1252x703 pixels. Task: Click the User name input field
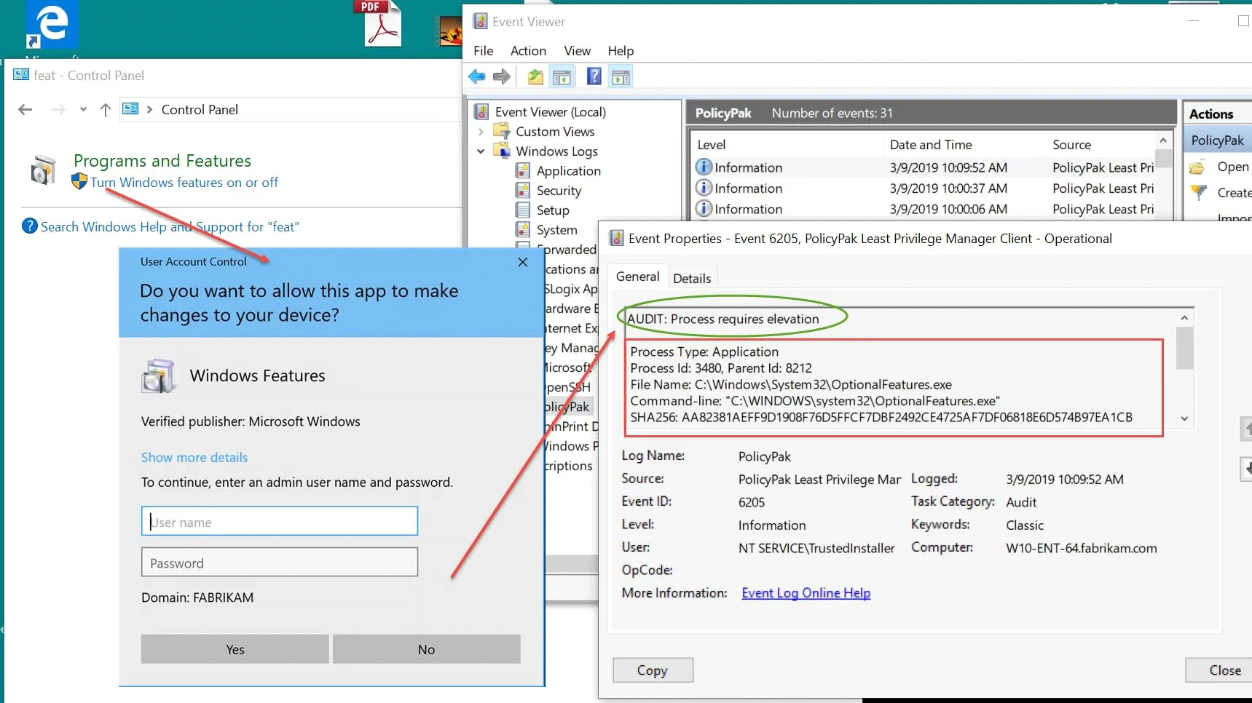[279, 521]
